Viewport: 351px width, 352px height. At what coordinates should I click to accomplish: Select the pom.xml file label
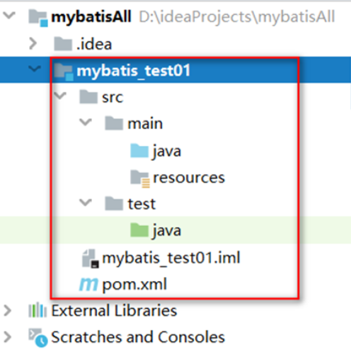tap(134, 285)
